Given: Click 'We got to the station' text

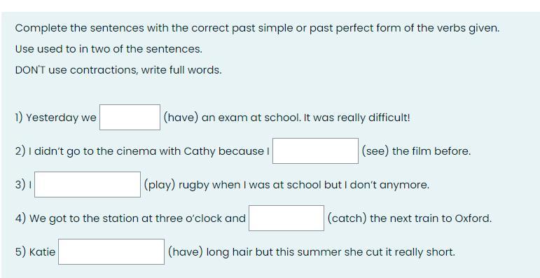Looking at the screenshot, I should coord(86,218).
